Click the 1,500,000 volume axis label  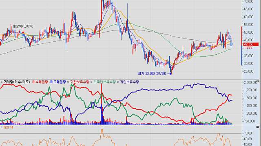pos(250,98)
